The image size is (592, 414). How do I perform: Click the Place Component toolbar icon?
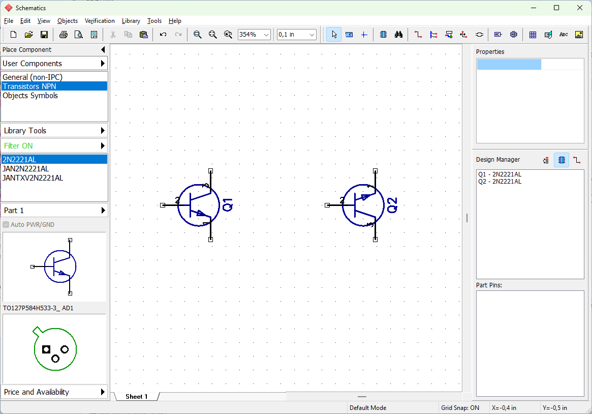tap(383, 35)
